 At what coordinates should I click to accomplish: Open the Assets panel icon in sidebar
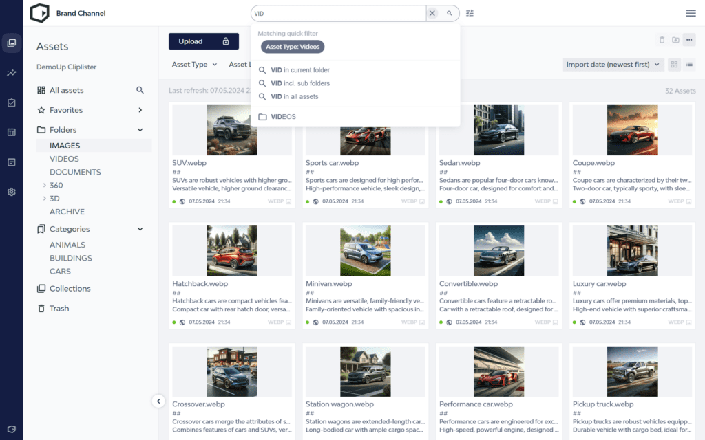11,43
